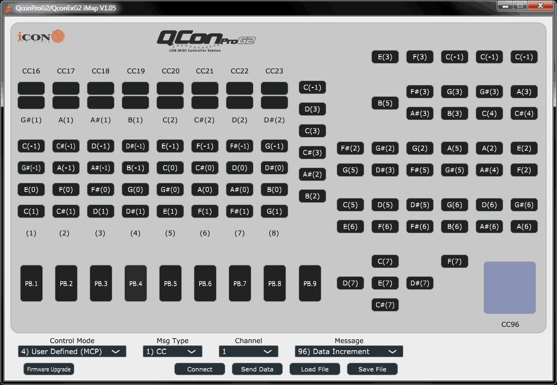Select fader PB.1
This screenshot has width=557, height=385.
[x=31, y=283]
